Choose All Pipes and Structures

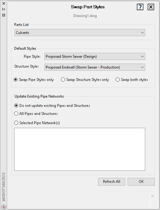click(x=36, y=114)
